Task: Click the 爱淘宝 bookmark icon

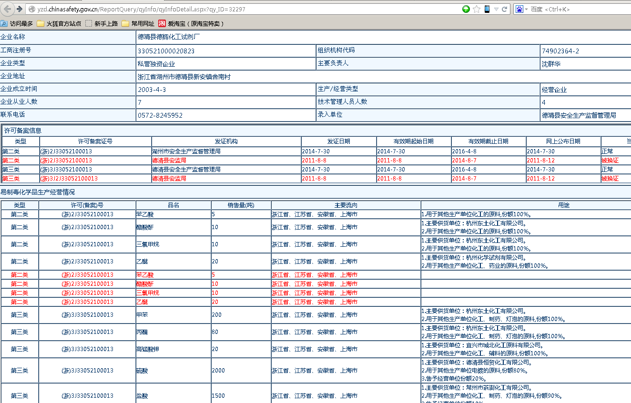Action: point(162,23)
